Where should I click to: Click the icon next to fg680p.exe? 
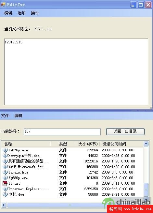[x=5, y=178]
